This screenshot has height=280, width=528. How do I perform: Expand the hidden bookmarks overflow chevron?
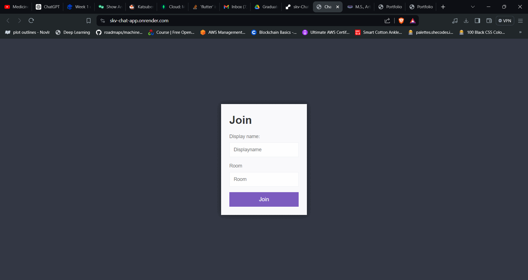tap(520, 32)
